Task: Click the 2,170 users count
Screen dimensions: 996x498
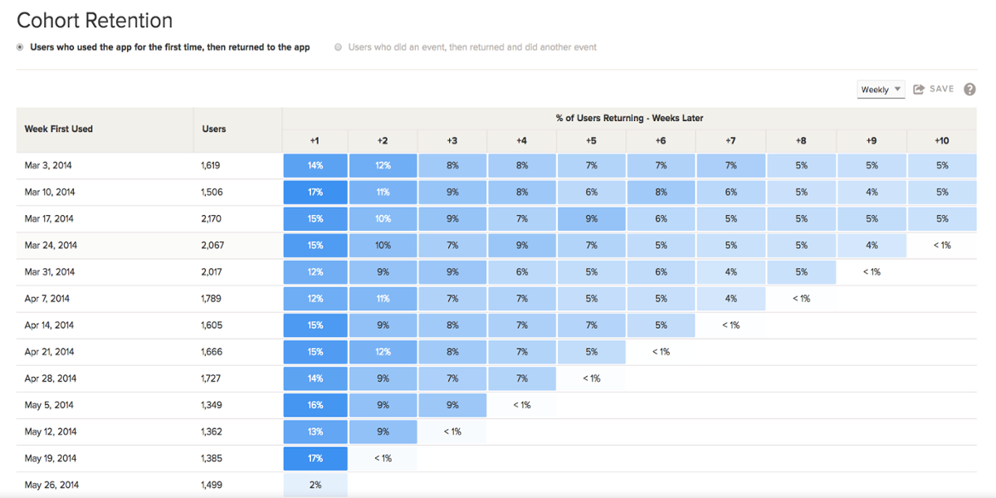Action: [212, 219]
